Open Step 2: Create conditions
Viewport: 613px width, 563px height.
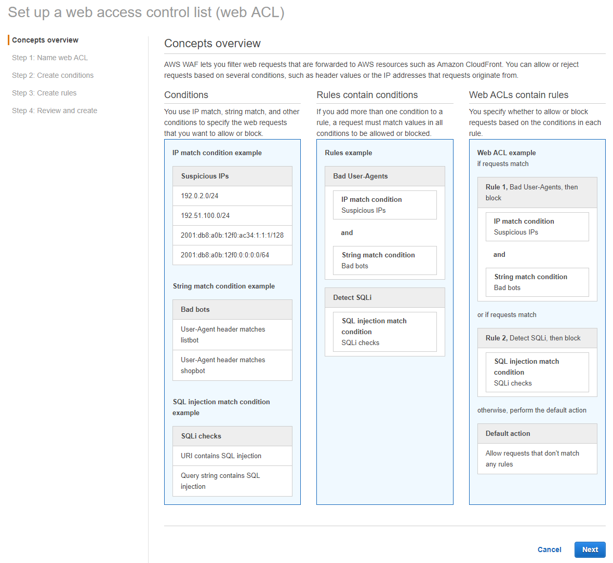tap(52, 75)
